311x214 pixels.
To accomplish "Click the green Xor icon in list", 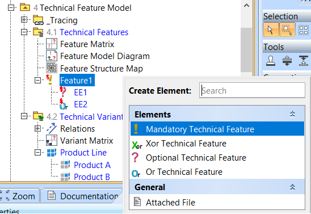I will (x=137, y=145).
